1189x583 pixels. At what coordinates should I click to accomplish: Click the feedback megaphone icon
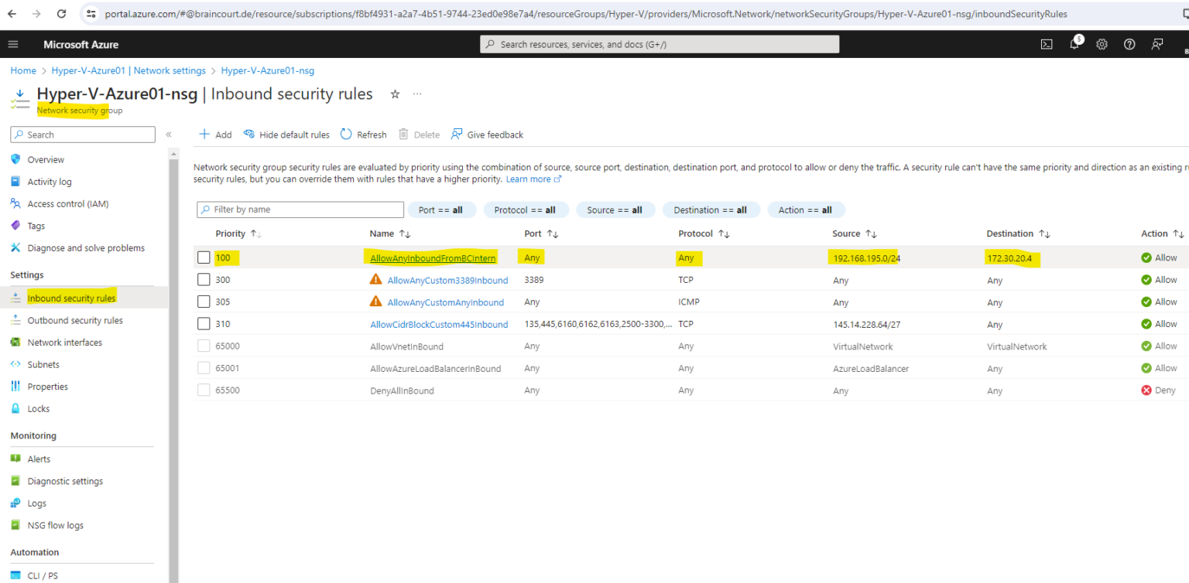(x=1156, y=44)
